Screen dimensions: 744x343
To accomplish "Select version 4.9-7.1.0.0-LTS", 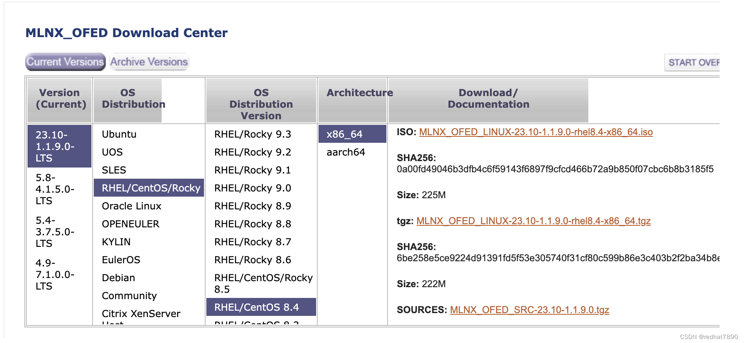I will tap(59, 274).
